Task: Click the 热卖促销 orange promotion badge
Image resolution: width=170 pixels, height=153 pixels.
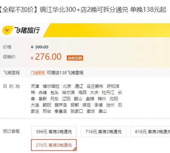Action: tap(75, 58)
